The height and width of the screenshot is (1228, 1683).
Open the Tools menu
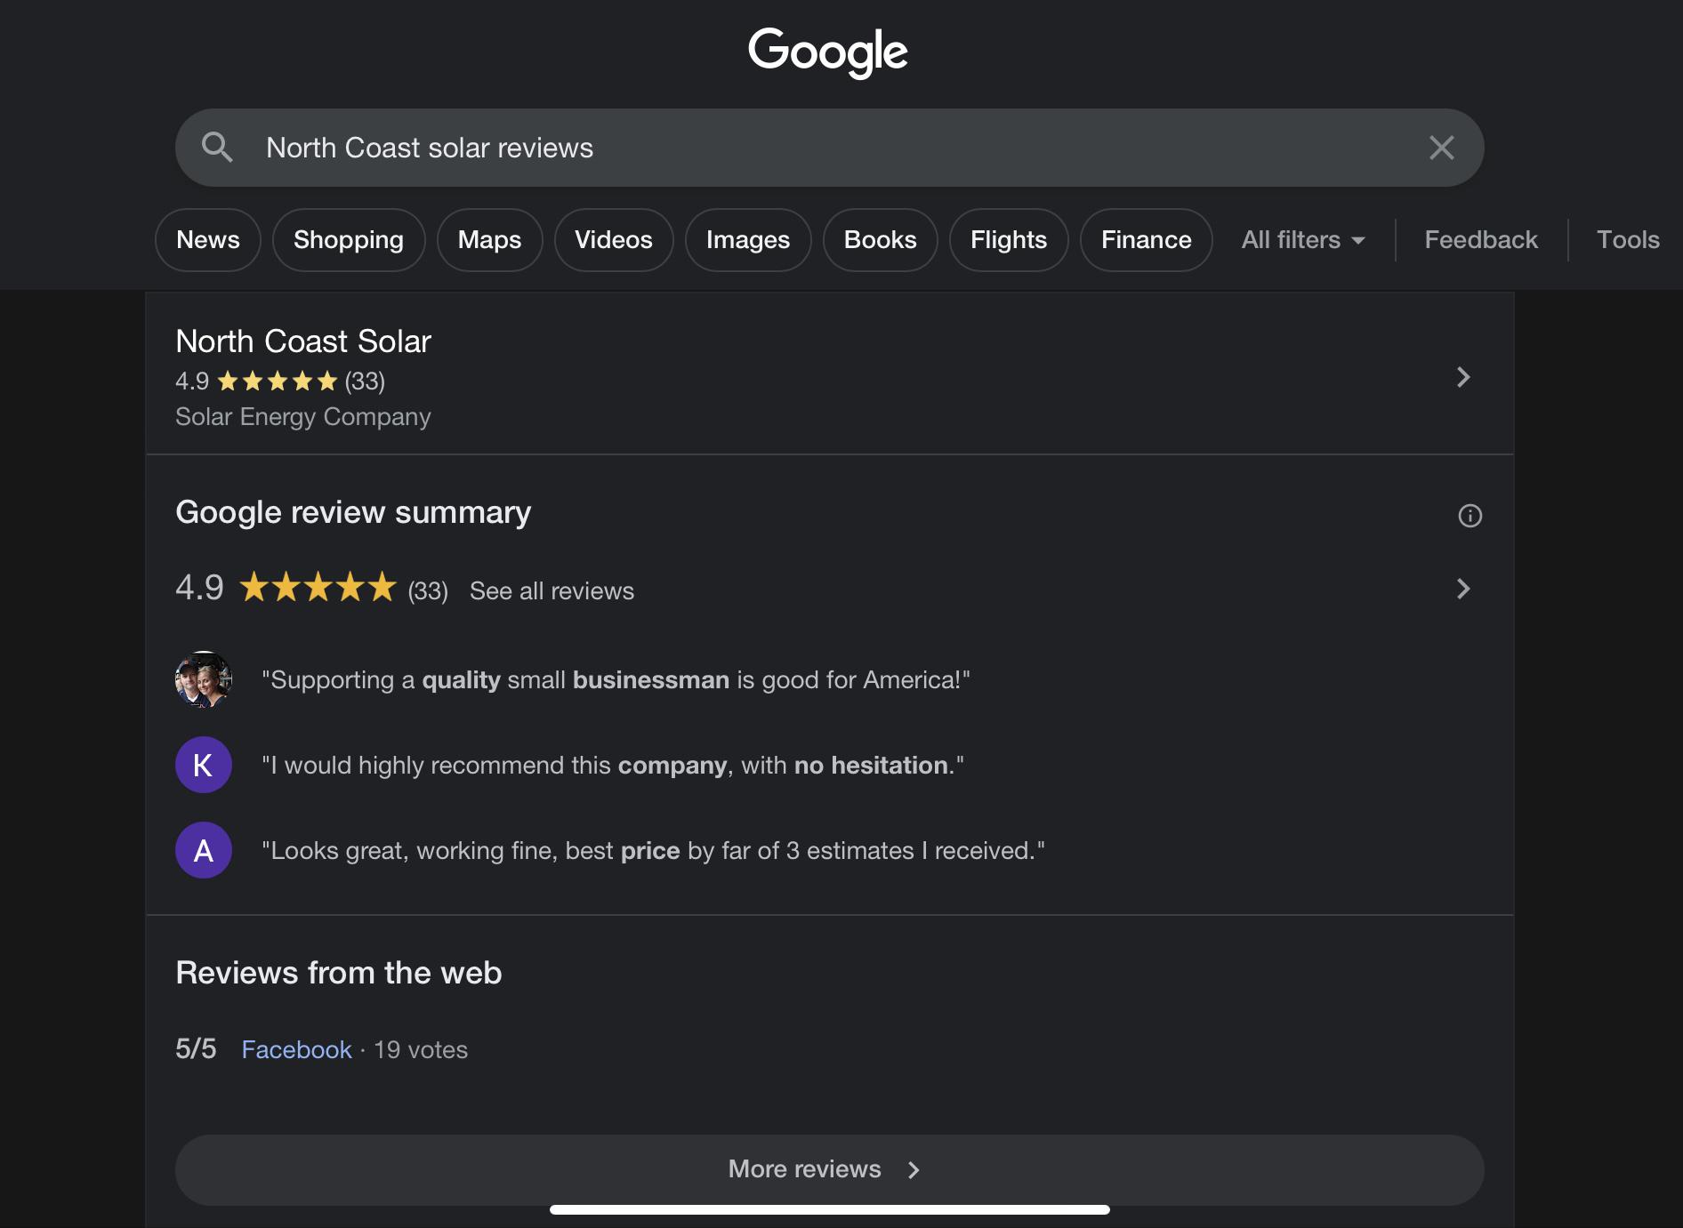coord(1627,240)
